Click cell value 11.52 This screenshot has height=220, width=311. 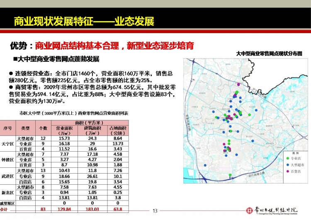tap(64, 149)
